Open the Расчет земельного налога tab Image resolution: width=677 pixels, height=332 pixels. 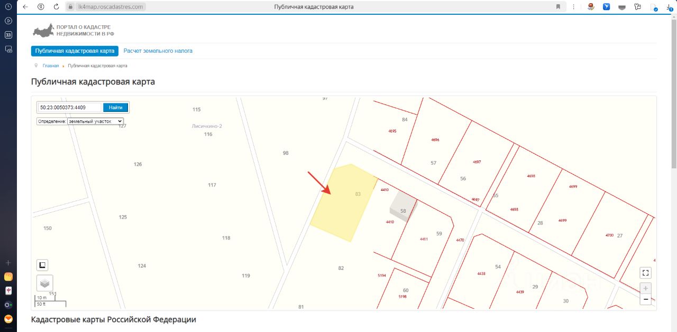click(158, 51)
